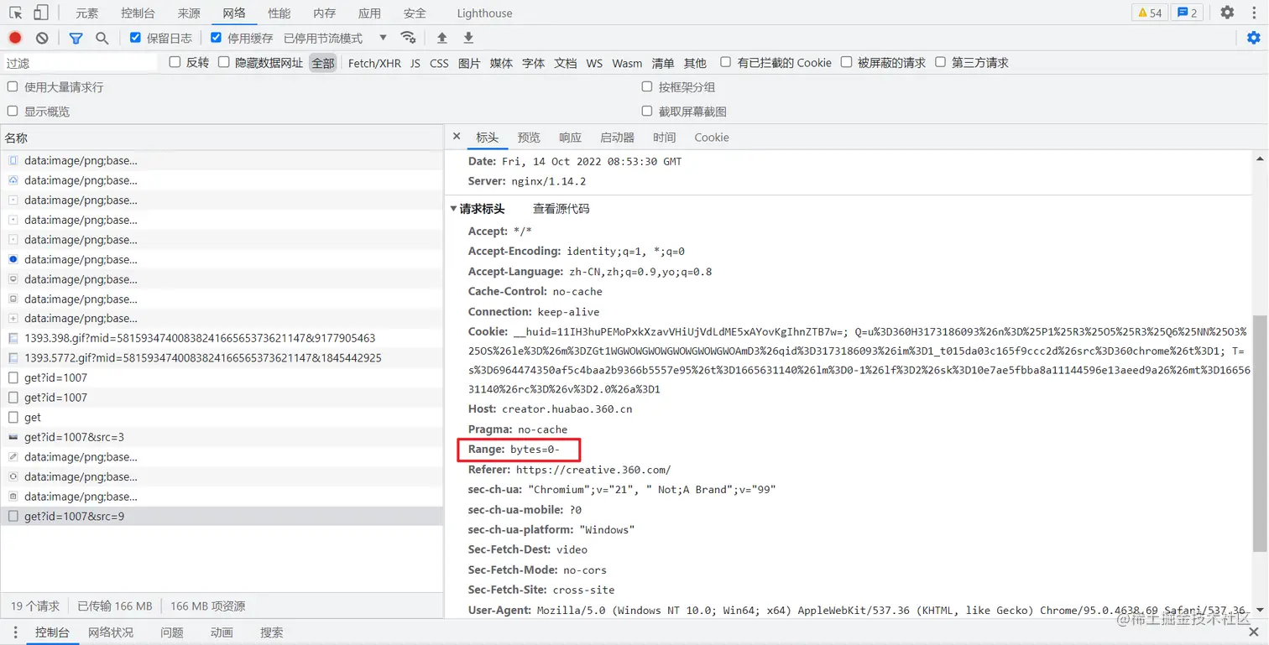Close the request details pane
Viewport: 1269px width, 645px height.
tap(457, 137)
